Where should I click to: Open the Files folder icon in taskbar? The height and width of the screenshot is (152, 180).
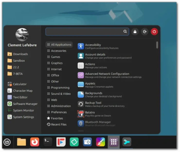pyautogui.click(x=22, y=142)
